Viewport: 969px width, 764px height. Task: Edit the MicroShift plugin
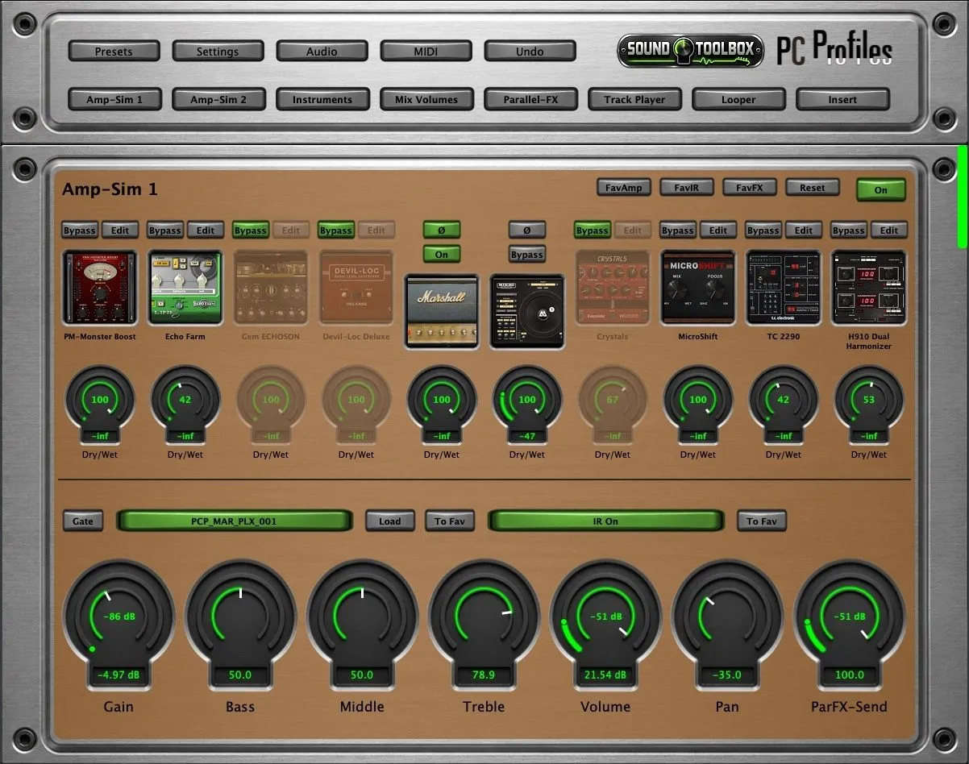click(718, 230)
